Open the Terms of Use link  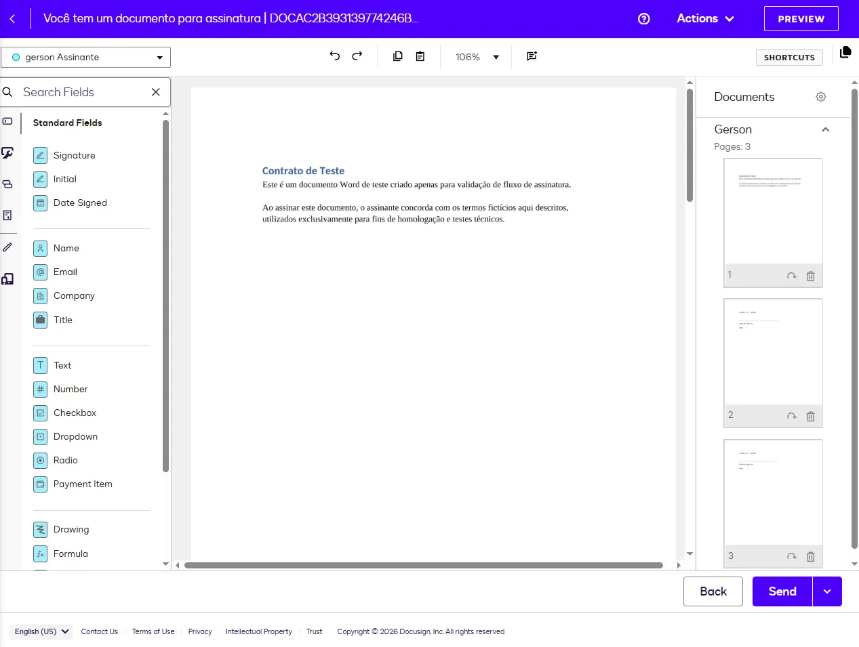point(153,631)
